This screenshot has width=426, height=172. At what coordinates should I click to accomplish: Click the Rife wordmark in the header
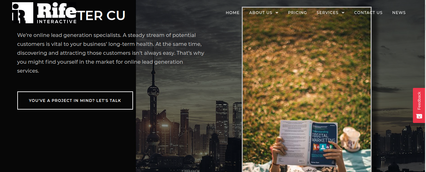click(57, 11)
